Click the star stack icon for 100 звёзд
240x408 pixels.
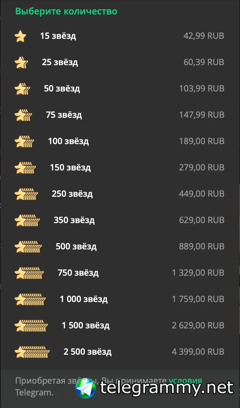coord(24,141)
